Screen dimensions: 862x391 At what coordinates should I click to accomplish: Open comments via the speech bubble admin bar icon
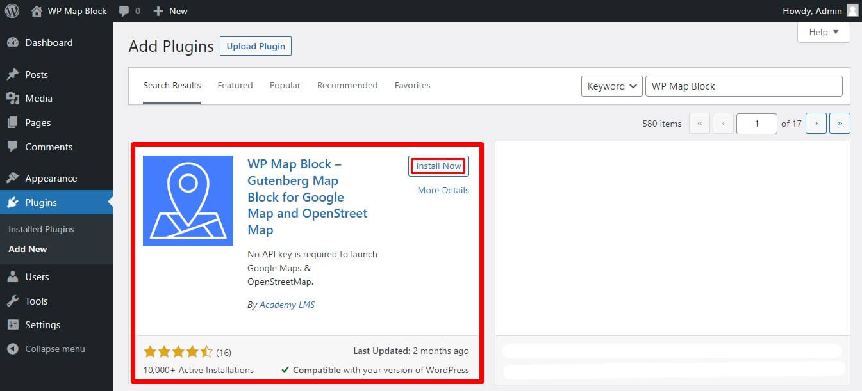(x=124, y=10)
